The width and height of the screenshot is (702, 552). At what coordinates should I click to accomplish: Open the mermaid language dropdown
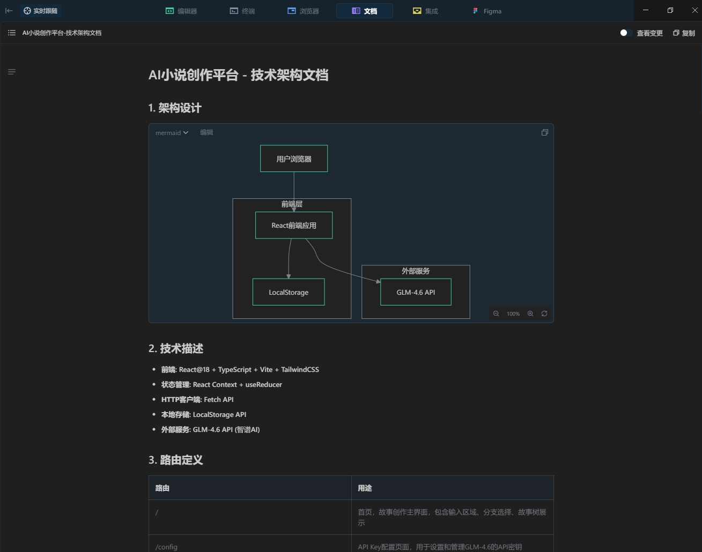click(171, 132)
